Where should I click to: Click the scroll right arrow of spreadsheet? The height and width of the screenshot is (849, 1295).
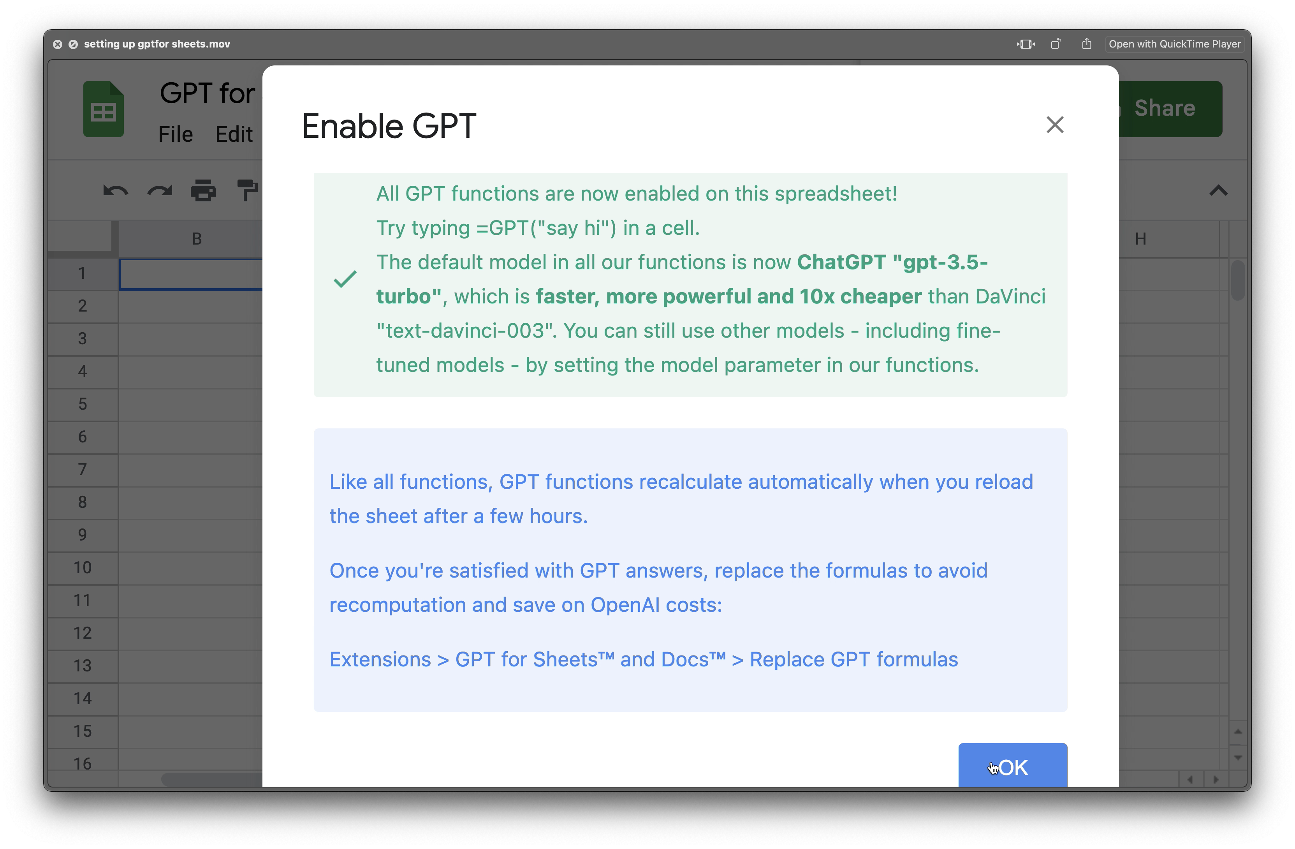tap(1216, 780)
